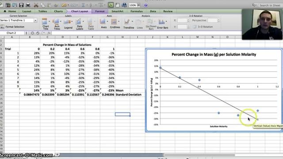Activate the Format painter brush icon
The height and width of the screenshot is (159, 283).
coord(56,5)
